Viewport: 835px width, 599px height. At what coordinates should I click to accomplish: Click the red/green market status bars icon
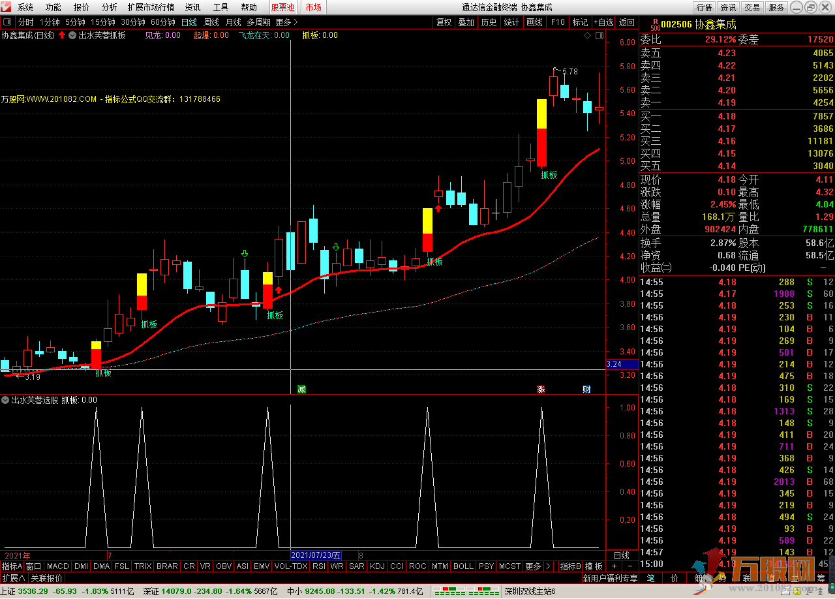click(x=466, y=592)
